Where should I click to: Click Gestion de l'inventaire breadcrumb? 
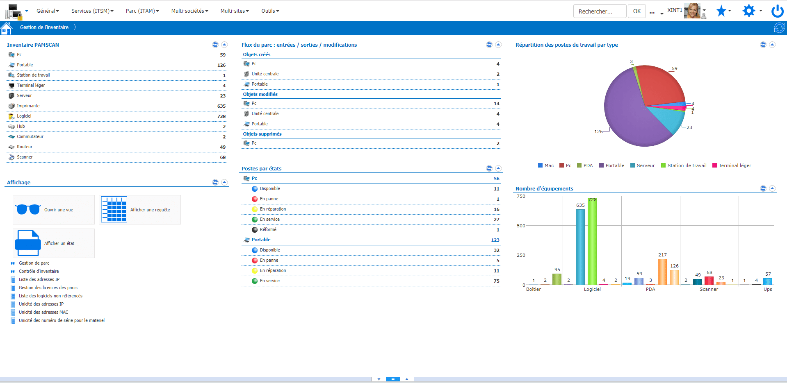coord(44,27)
